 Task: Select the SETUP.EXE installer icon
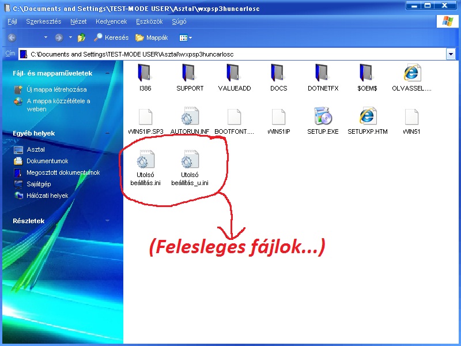coord(323,116)
